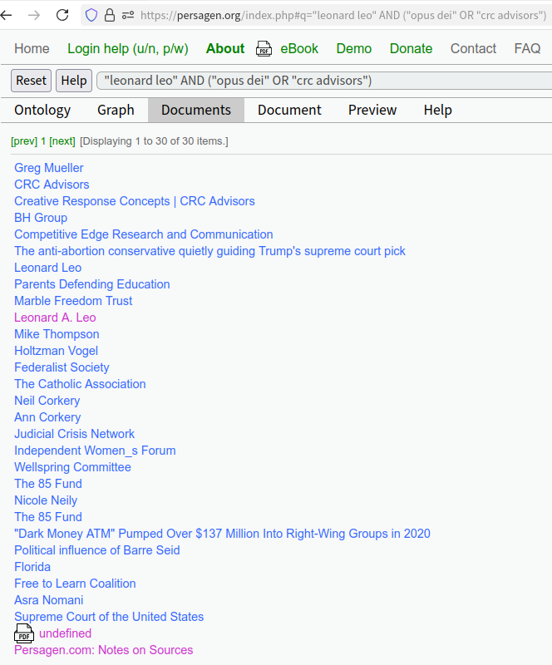Open the Free to Learn Coalition link
This screenshot has width=552, height=665.
[x=75, y=584]
